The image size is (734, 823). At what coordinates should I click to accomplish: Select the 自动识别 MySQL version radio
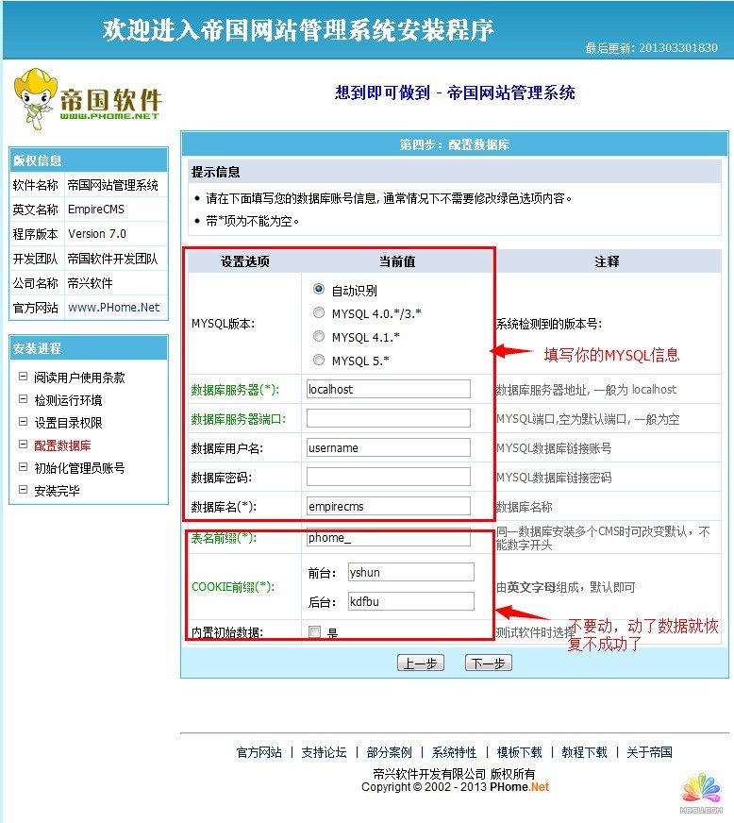pyautogui.click(x=319, y=290)
